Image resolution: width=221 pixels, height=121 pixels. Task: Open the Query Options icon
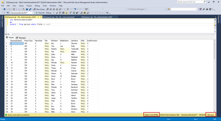(x=63, y=13)
